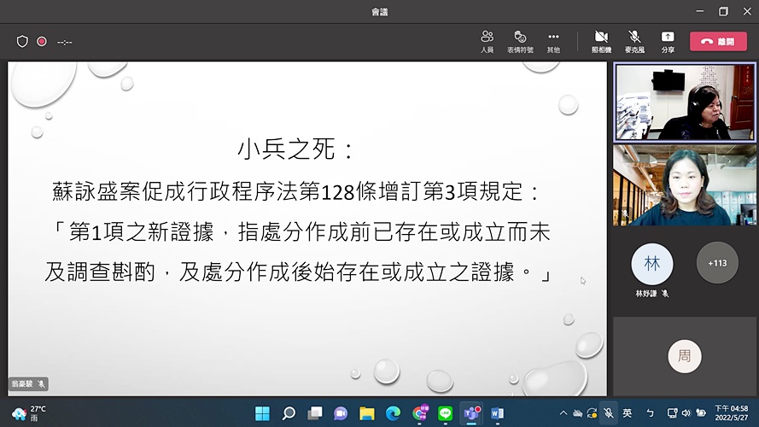Toggle the taskbar microphone mute icon

[608, 413]
